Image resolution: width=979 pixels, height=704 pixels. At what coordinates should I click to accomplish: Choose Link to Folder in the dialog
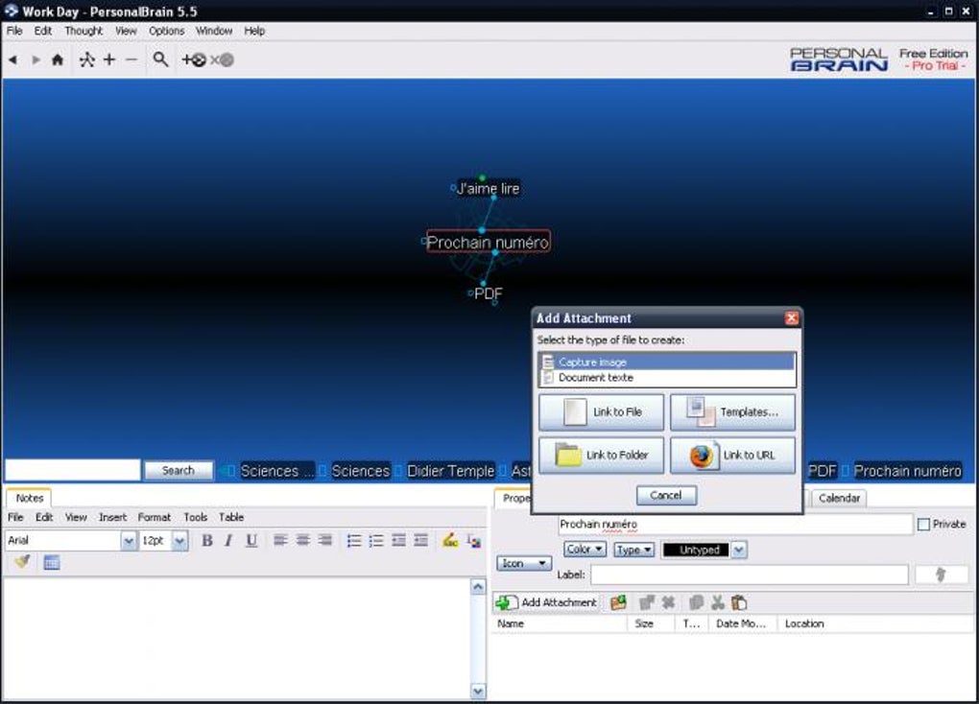coord(601,455)
